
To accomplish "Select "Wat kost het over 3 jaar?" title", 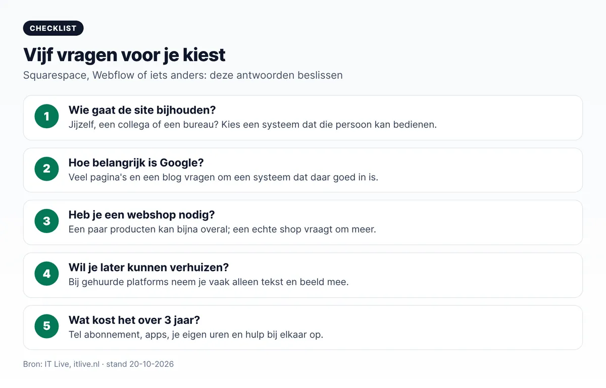I will click(x=134, y=320).
